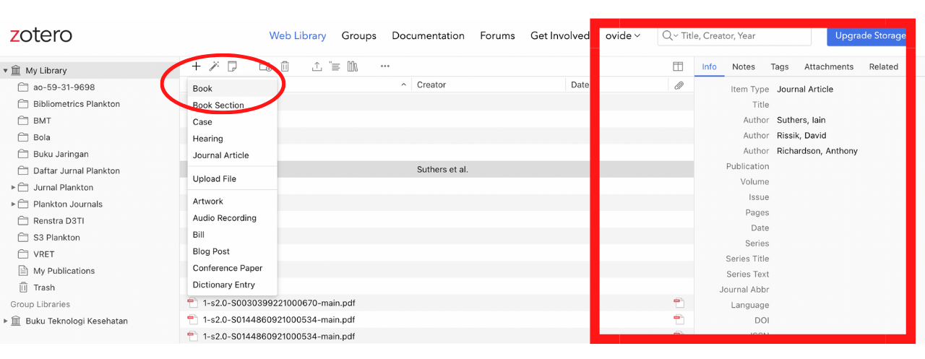This screenshot has width=925, height=359.
Task: Open the S3 Plankton collection
Action: coord(56,238)
